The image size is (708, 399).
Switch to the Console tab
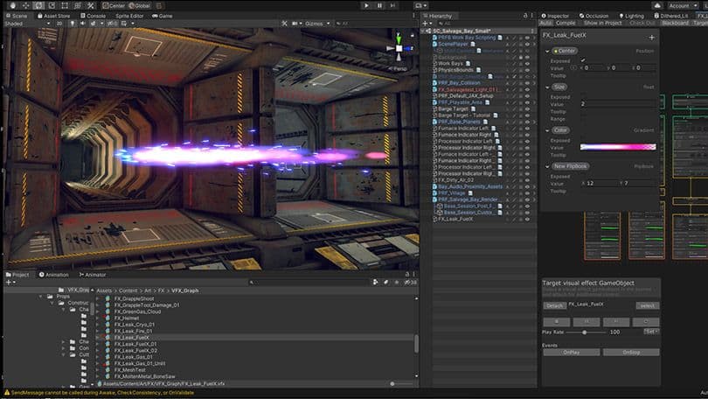94,16
